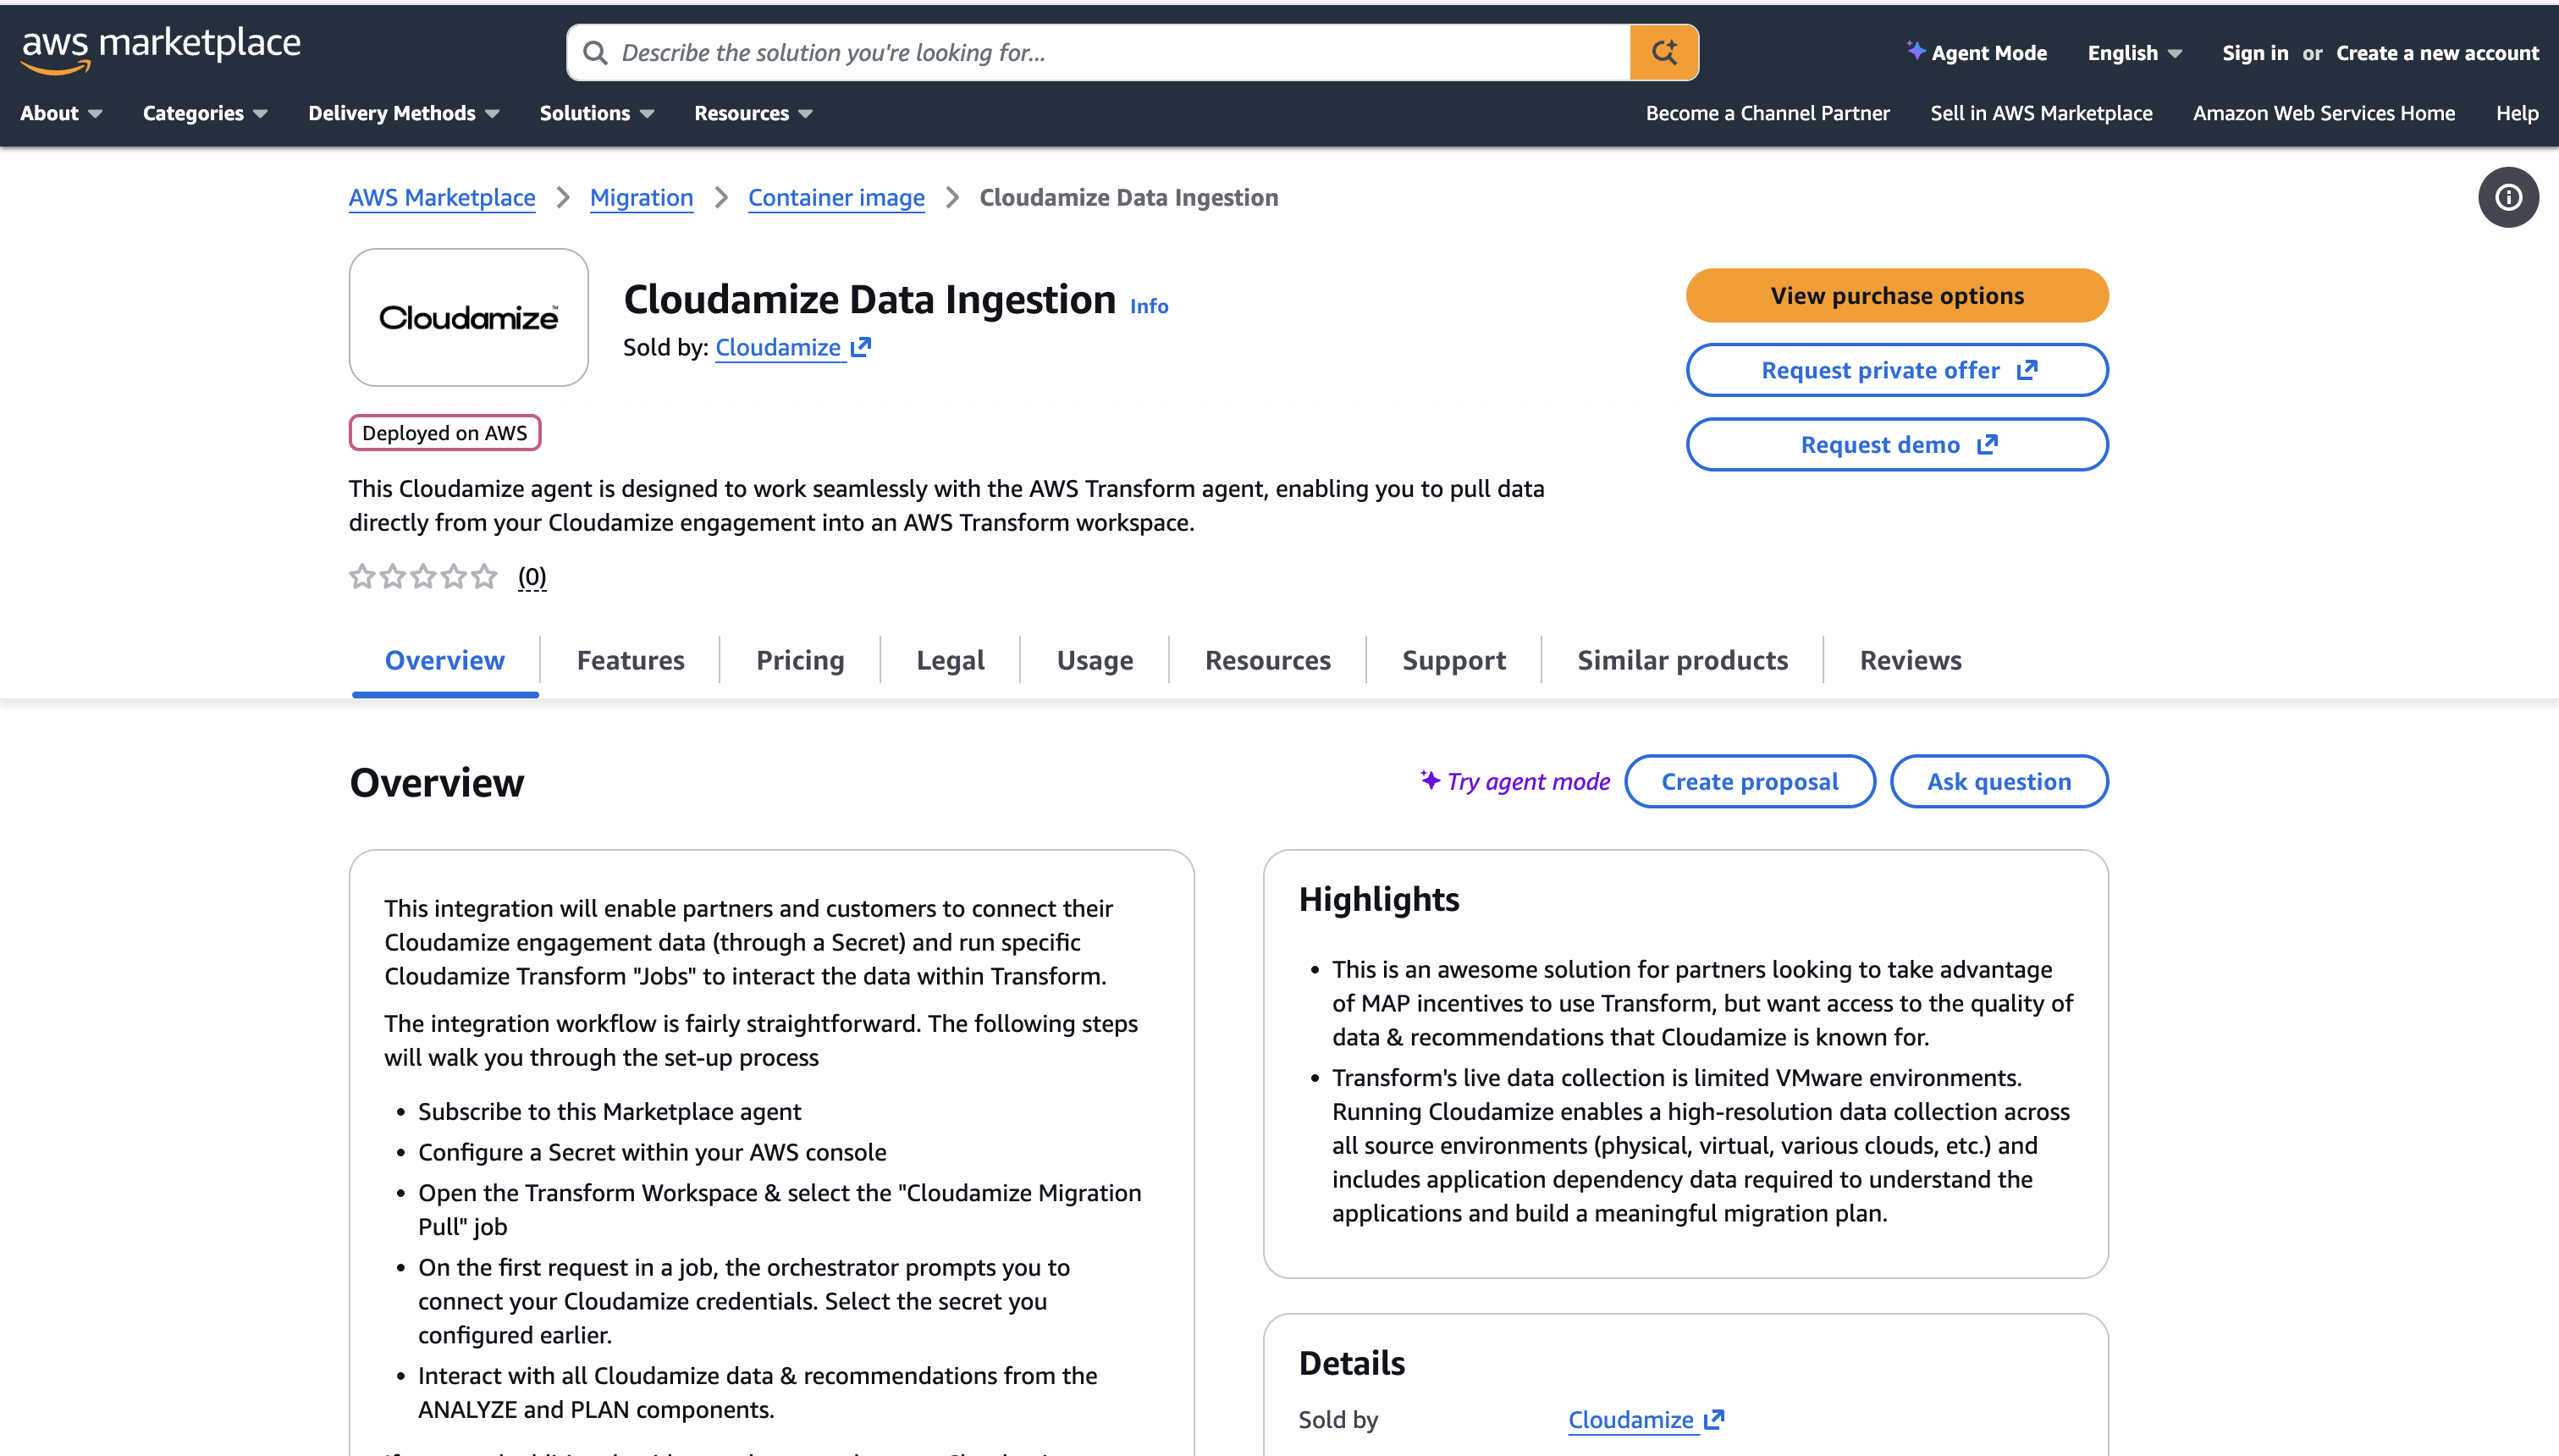Viewport: 2559px width, 1456px height.
Task: Click the AWS Marketplace logo
Action: coord(160,49)
